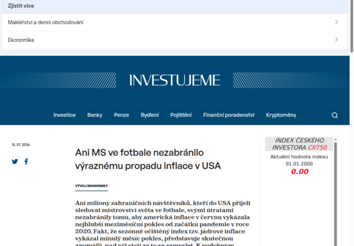Open Kryptoměny navigation item
This screenshot has height=246, width=354.
point(281,115)
